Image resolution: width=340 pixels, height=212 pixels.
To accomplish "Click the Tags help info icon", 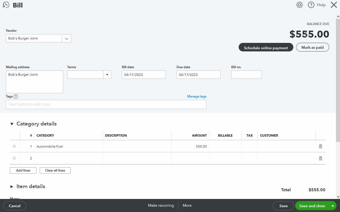I will [x=16, y=96].
